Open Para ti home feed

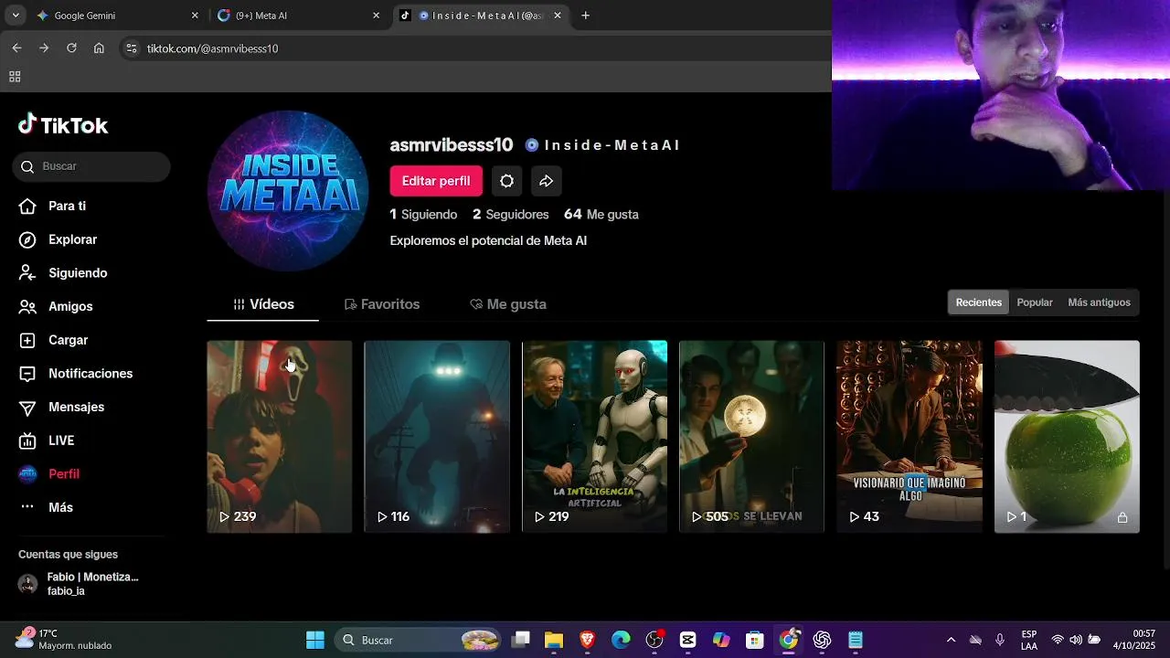pos(53,206)
